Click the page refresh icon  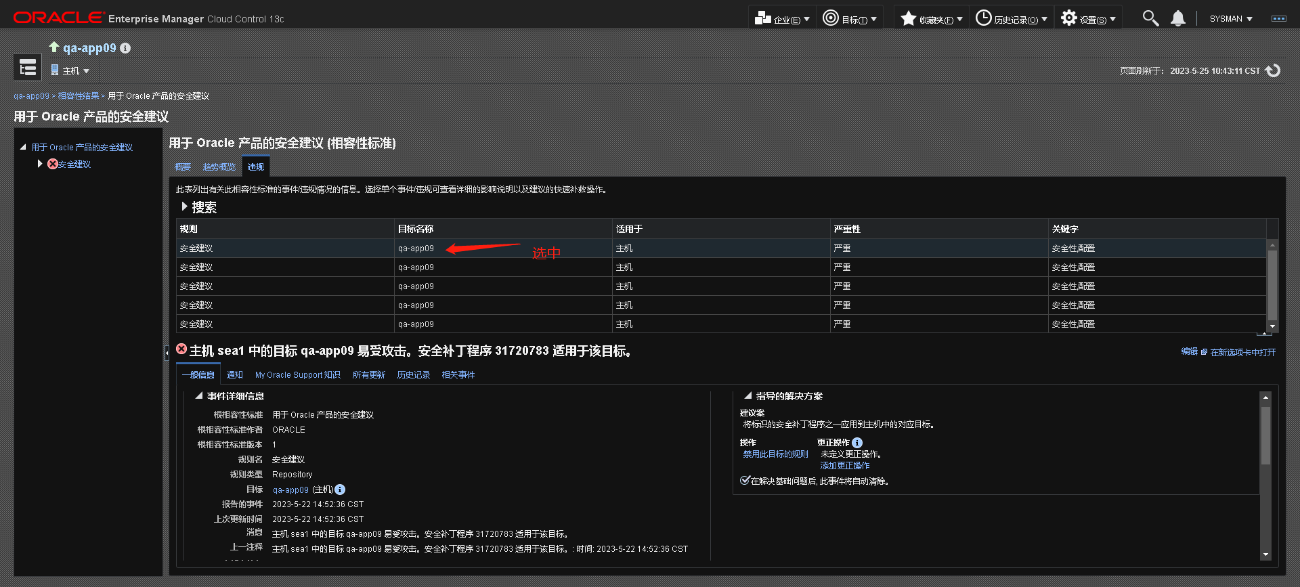(x=1273, y=70)
